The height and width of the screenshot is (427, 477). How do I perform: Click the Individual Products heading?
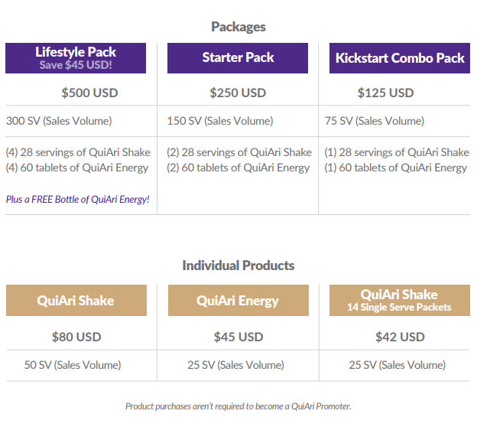tap(238, 266)
